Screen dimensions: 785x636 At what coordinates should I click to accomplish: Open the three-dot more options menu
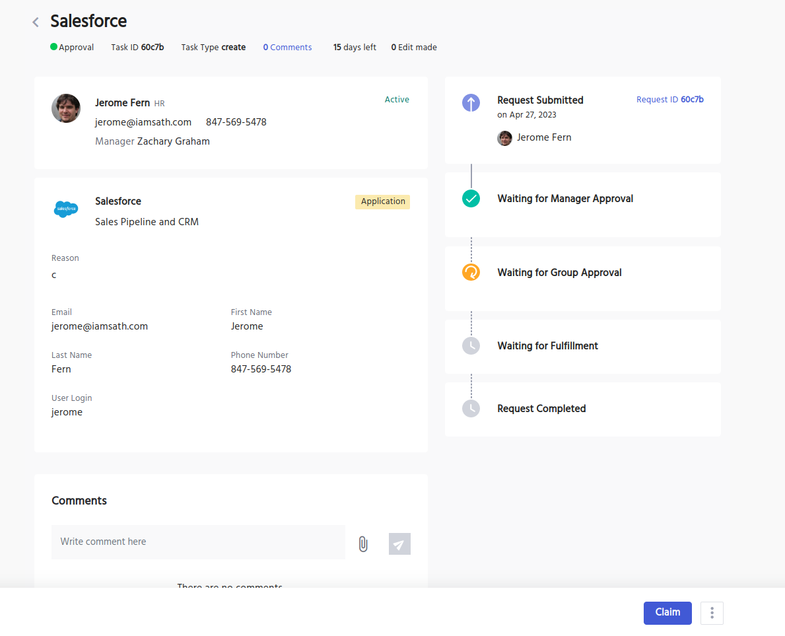pyautogui.click(x=712, y=613)
